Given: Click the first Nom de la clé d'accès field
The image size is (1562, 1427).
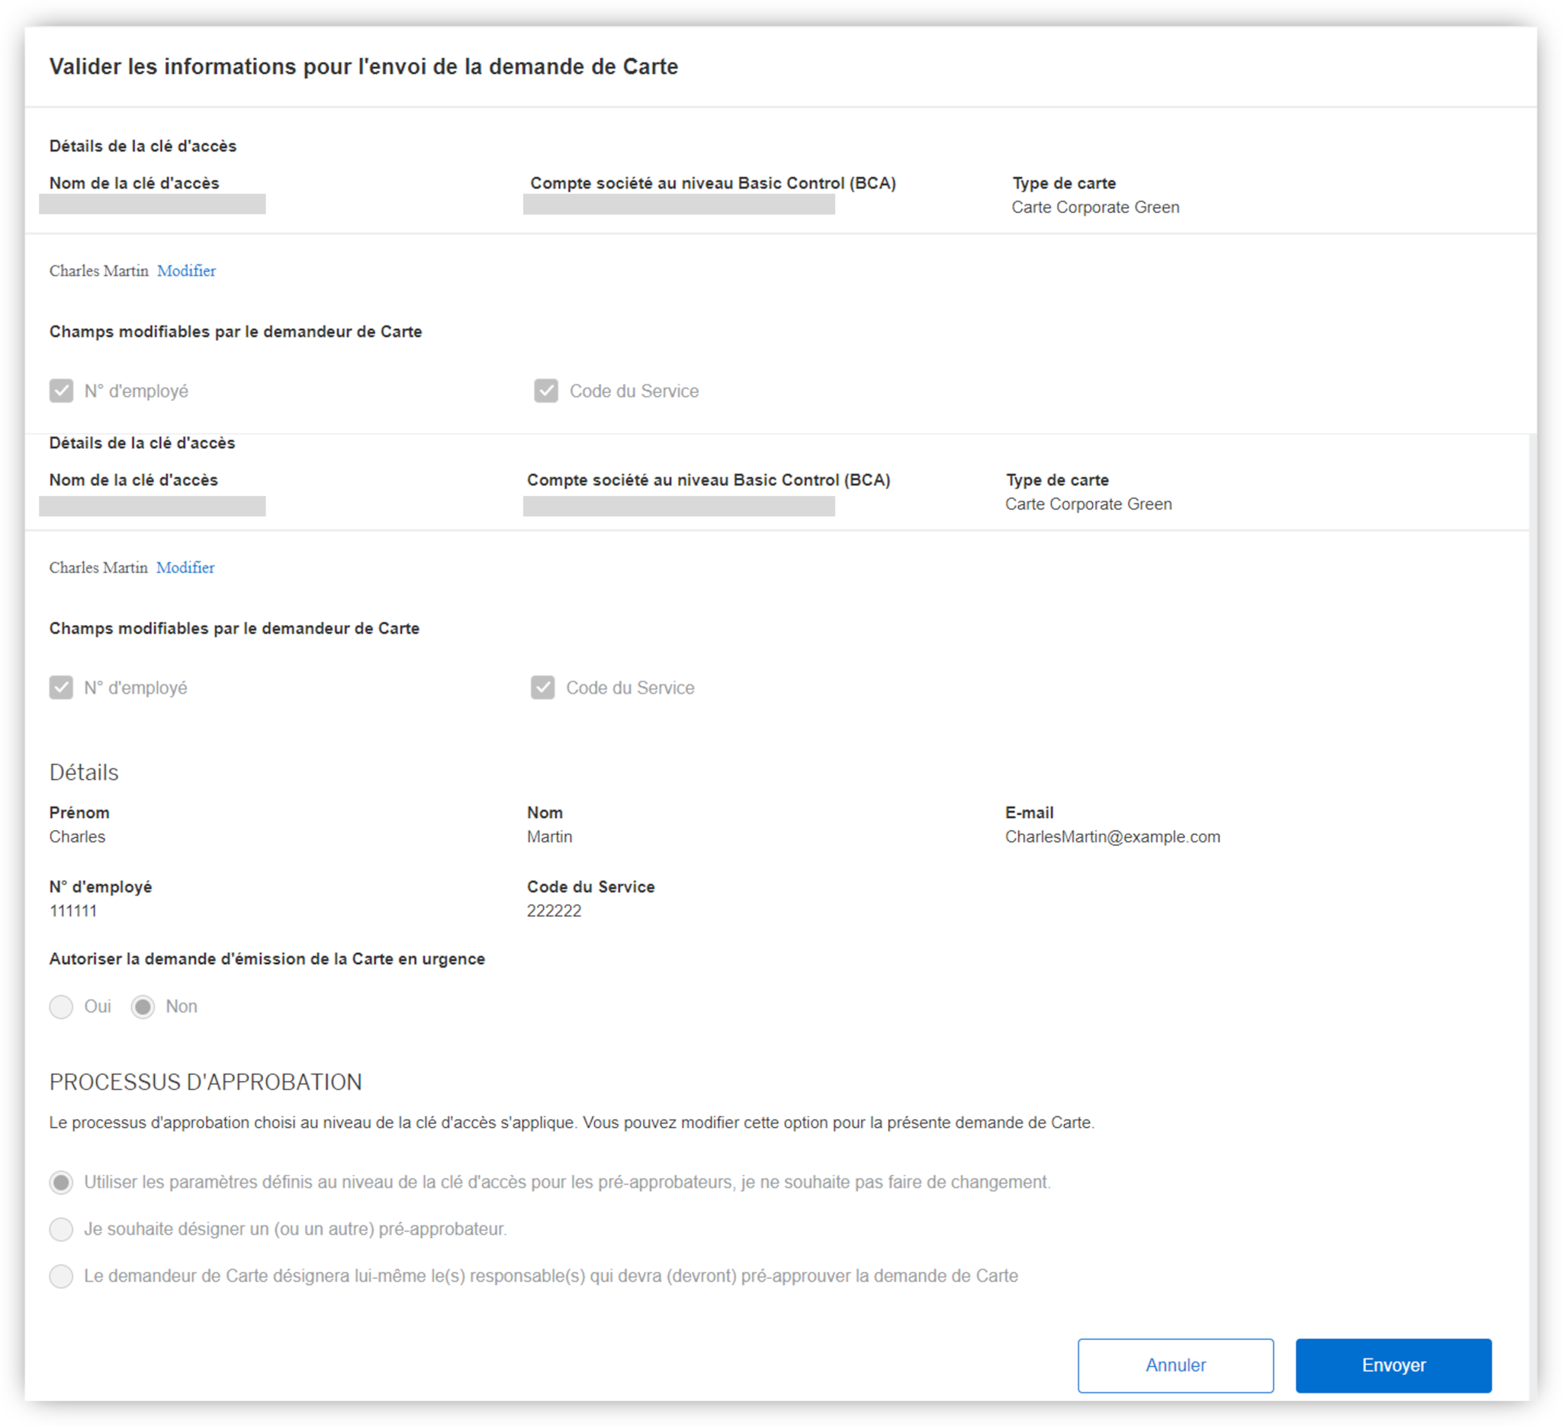Looking at the screenshot, I should coord(152,204).
